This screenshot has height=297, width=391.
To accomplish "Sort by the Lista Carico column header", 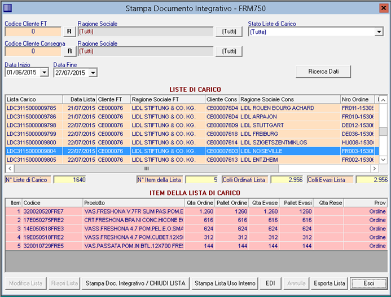I will coord(34,99).
